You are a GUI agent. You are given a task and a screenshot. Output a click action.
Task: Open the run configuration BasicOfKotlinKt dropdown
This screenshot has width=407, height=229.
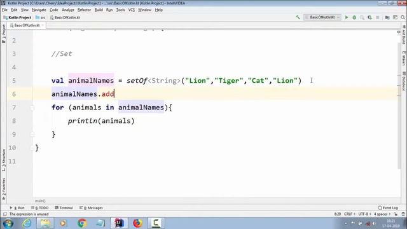[x=322, y=17]
